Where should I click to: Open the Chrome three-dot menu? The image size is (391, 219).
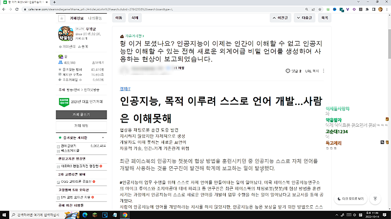pos(387,9)
